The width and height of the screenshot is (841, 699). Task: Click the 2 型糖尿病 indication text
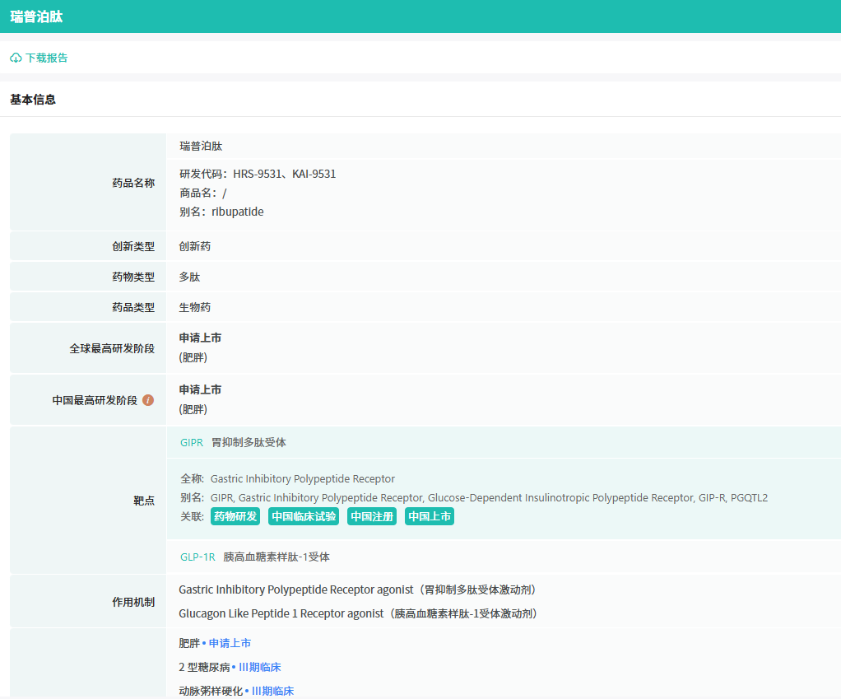pyautogui.click(x=204, y=668)
